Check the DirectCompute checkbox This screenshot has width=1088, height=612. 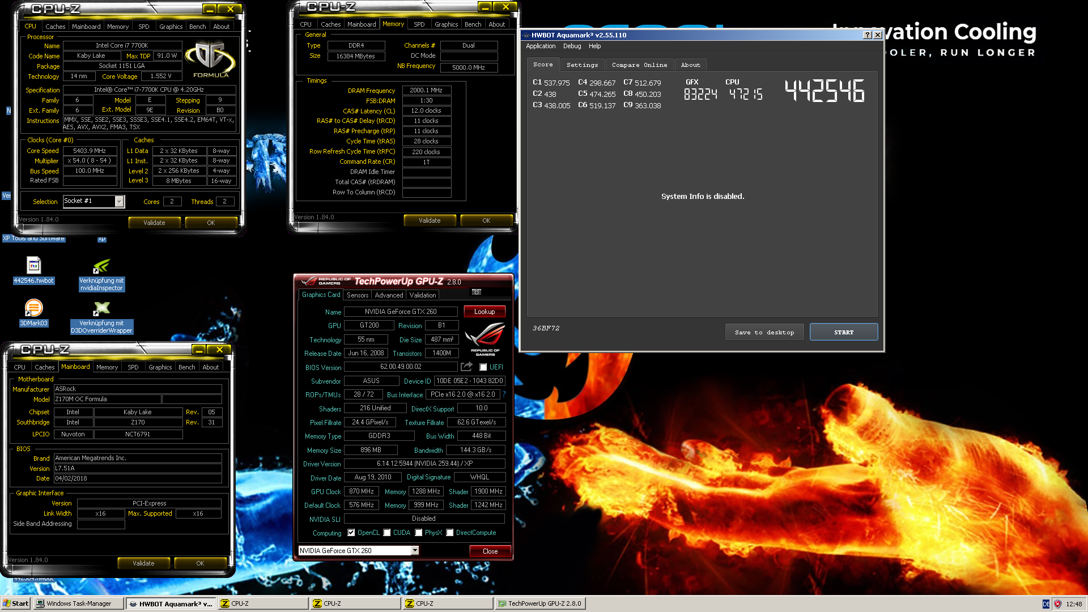450,533
